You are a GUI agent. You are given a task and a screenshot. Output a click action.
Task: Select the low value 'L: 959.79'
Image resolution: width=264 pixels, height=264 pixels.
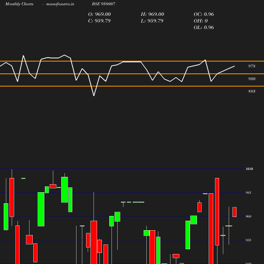tap(152, 21)
